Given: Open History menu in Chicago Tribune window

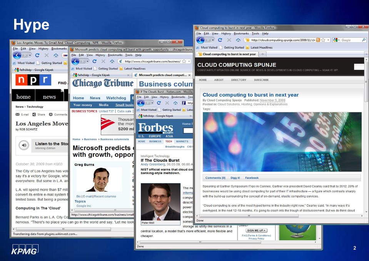Looking at the screenshot, I should [x=100, y=55].
